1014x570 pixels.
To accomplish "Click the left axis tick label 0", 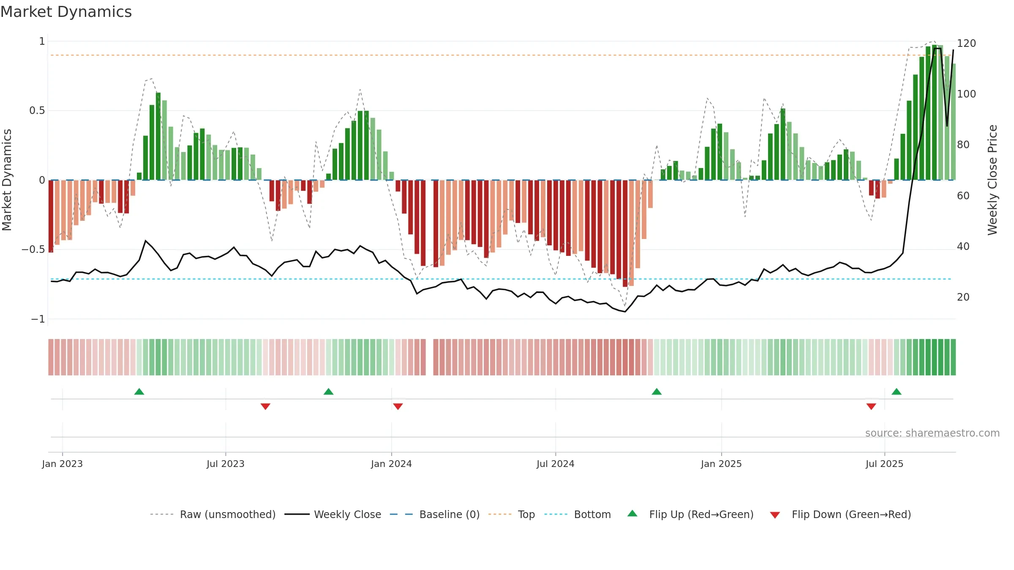I will pyautogui.click(x=42, y=180).
